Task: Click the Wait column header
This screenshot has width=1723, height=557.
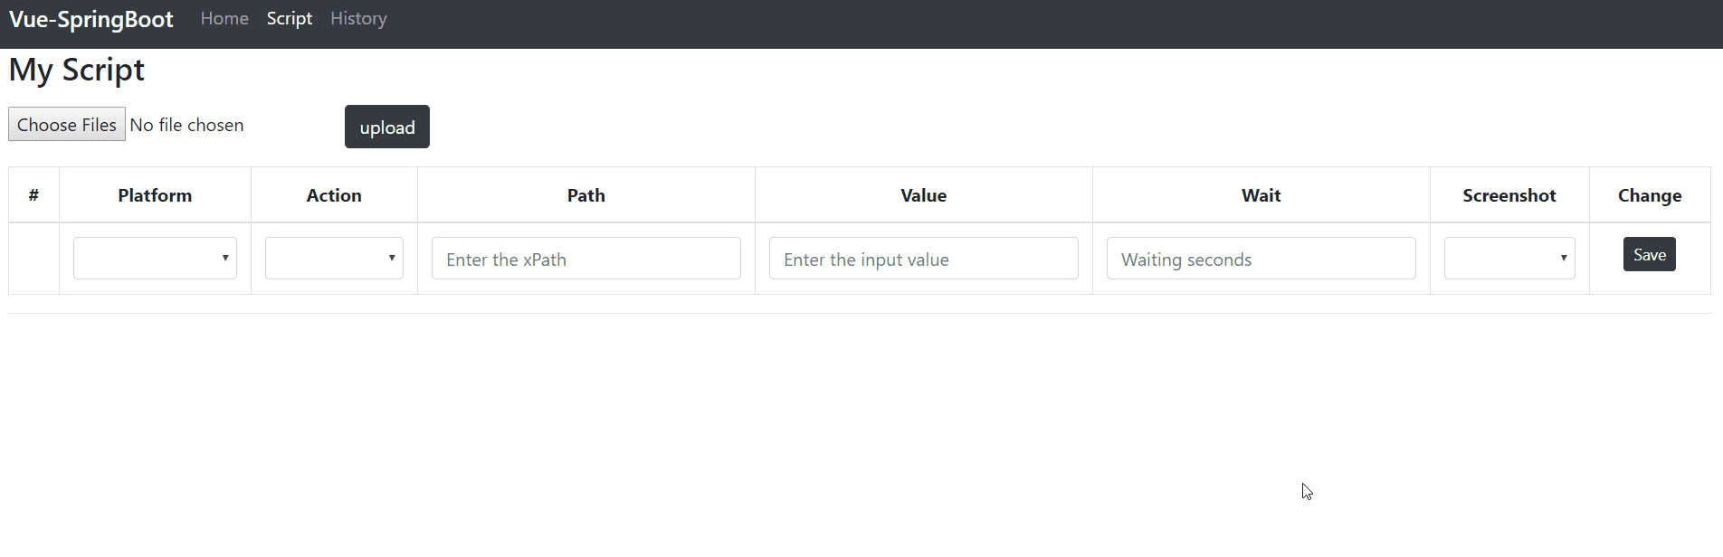Action: coord(1261,195)
